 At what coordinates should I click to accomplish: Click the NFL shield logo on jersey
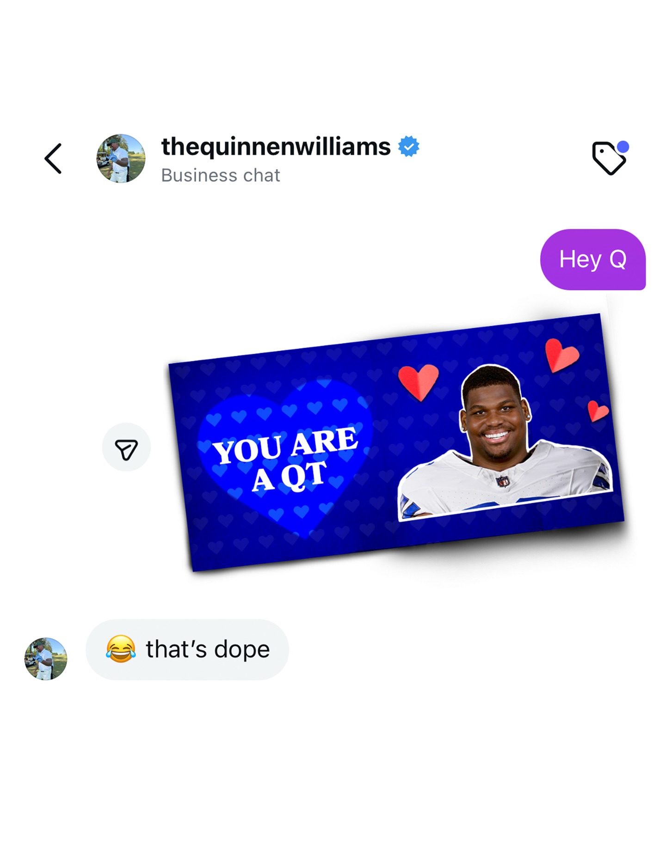(503, 481)
